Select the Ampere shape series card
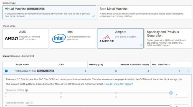 120,38
